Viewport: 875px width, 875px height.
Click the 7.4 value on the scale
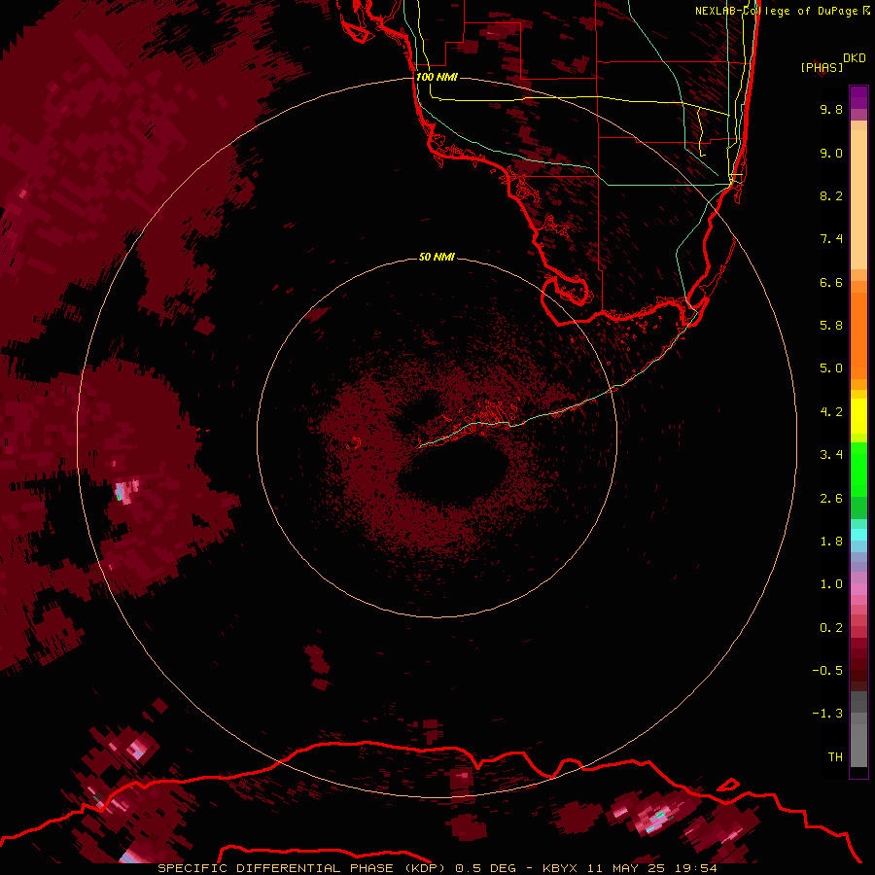click(831, 239)
